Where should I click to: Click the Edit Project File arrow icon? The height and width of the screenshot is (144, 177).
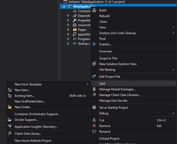(94, 77)
